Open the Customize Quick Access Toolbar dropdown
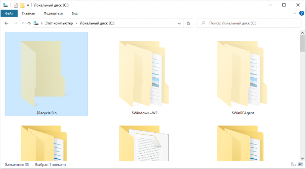 [28, 5]
